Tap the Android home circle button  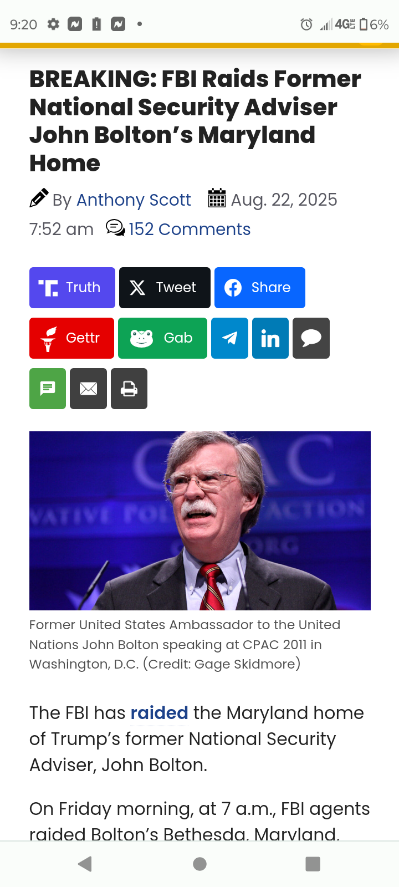(200, 864)
